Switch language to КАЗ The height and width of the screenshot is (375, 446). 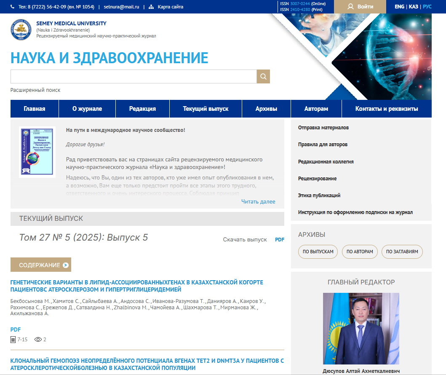(x=414, y=7)
